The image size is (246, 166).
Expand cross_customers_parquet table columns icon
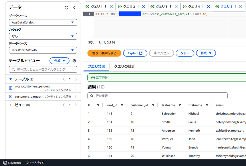coord(11,88)
